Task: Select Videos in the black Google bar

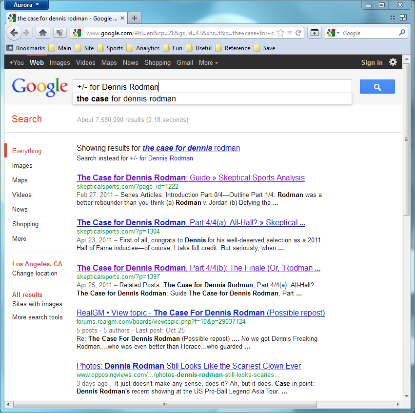Action: (x=85, y=63)
